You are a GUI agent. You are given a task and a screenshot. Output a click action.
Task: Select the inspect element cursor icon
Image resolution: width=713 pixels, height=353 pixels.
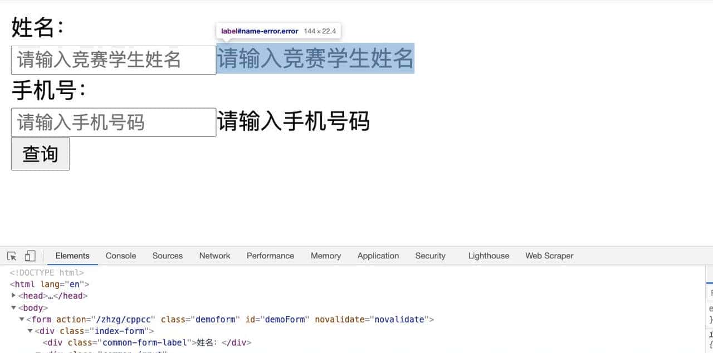tap(10, 256)
